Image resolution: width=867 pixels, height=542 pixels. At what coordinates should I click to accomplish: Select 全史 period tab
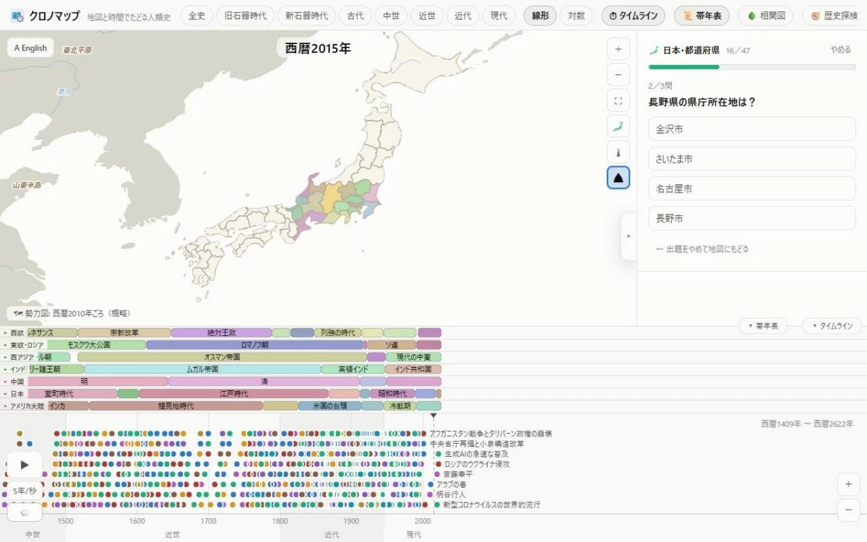coord(197,16)
